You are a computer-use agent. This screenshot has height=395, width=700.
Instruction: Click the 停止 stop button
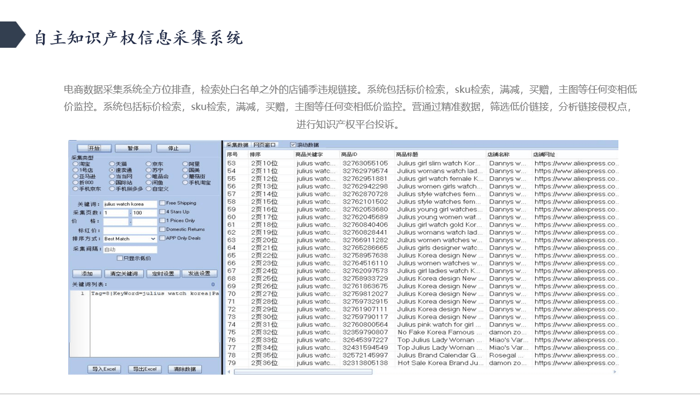pos(173,148)
